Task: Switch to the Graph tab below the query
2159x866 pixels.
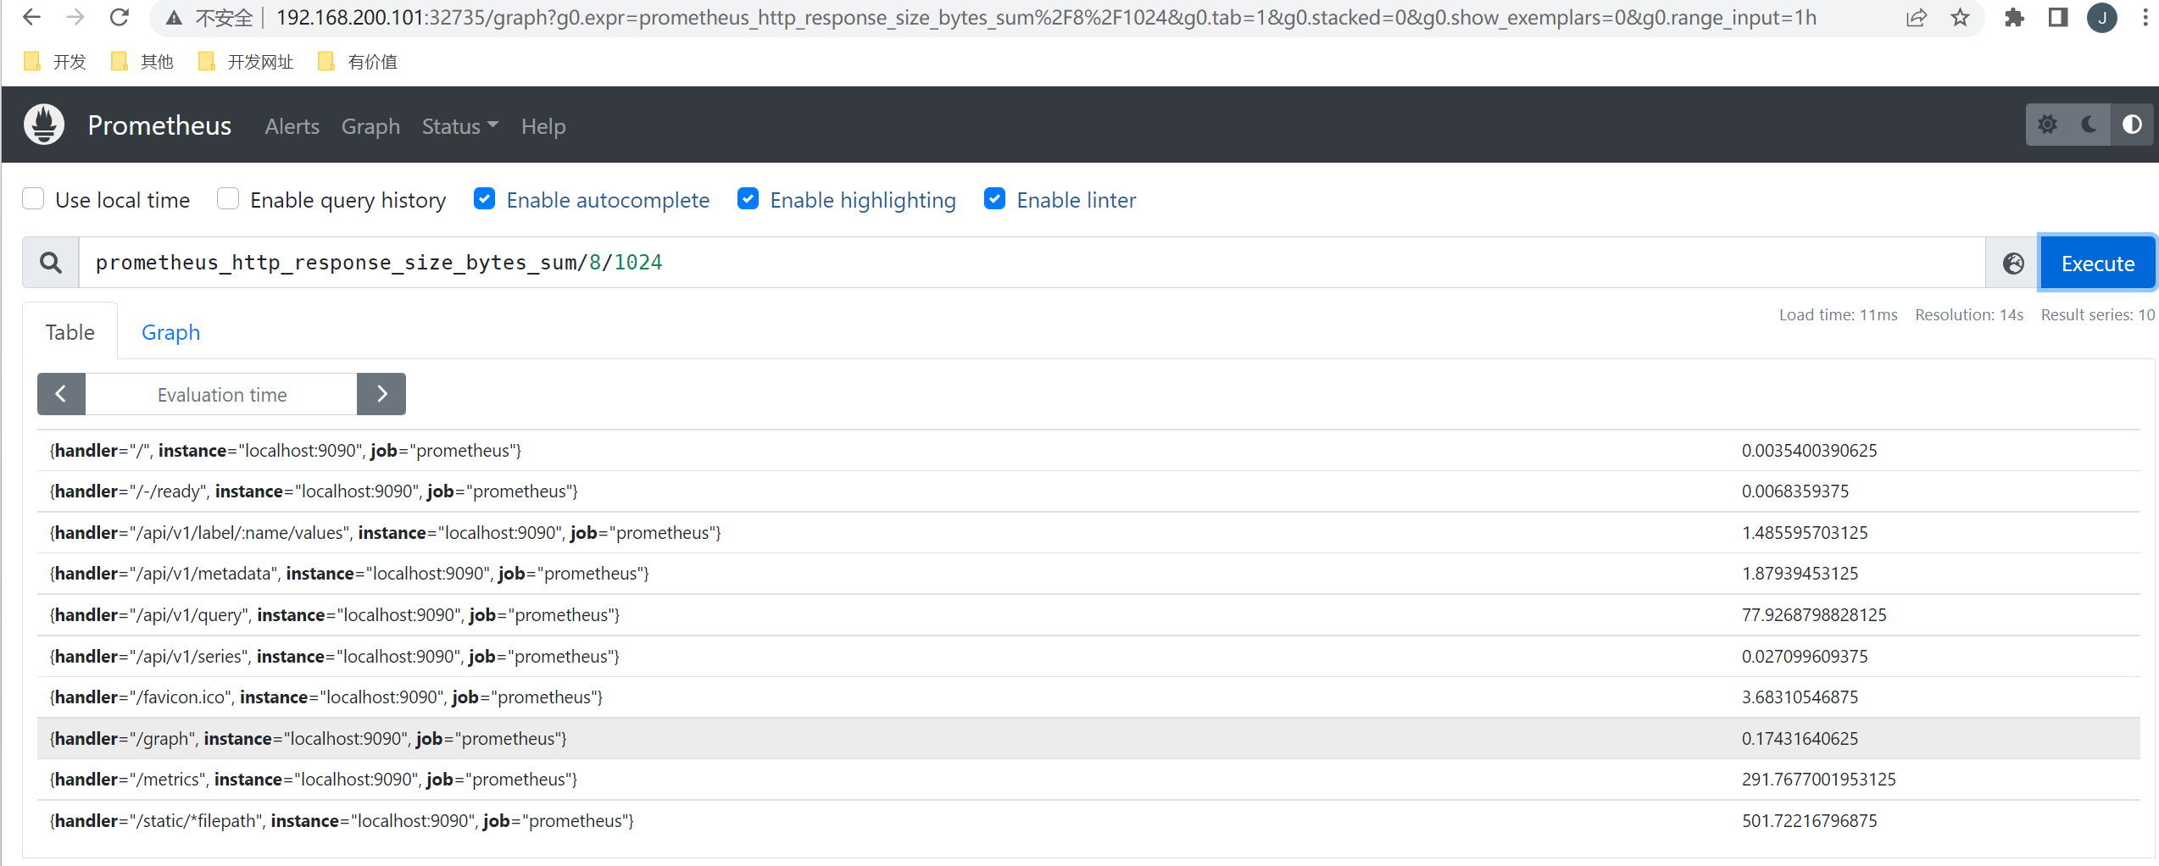Action: click(x=170, y=332)
